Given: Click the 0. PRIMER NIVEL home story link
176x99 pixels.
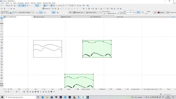Looking at the screenshot, I should coord(111,13).
